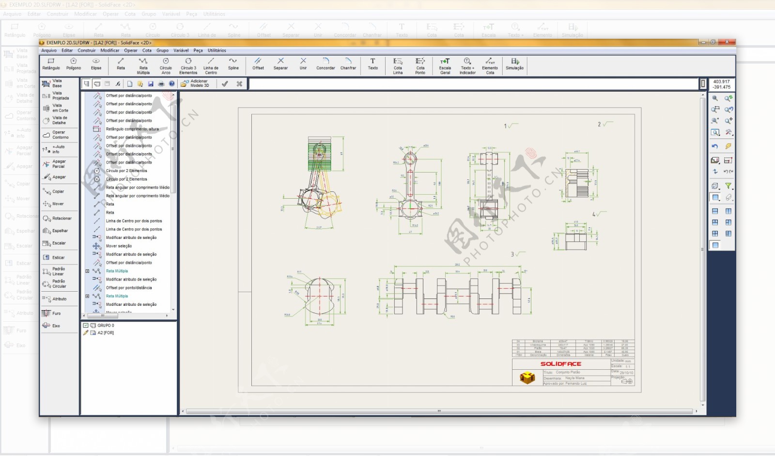This screenshot has width=775, height=456.
Task: Click the print icon in panel toolbar
Action: [x=161, y=84]
